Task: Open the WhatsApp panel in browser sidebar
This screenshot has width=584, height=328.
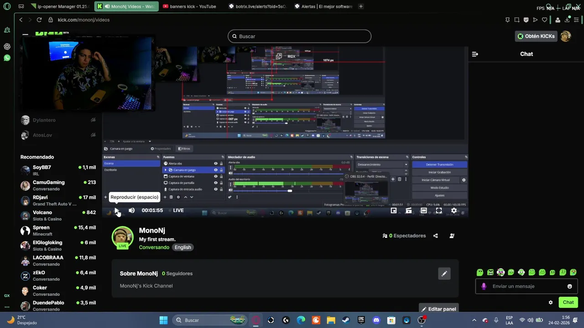Action: click(x=7, y=58)
